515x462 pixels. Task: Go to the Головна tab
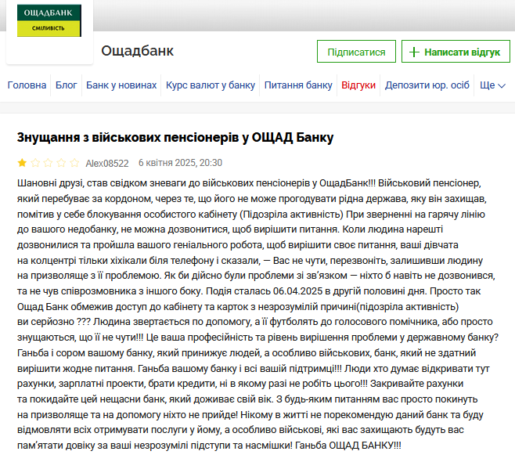tap(27, 85)
